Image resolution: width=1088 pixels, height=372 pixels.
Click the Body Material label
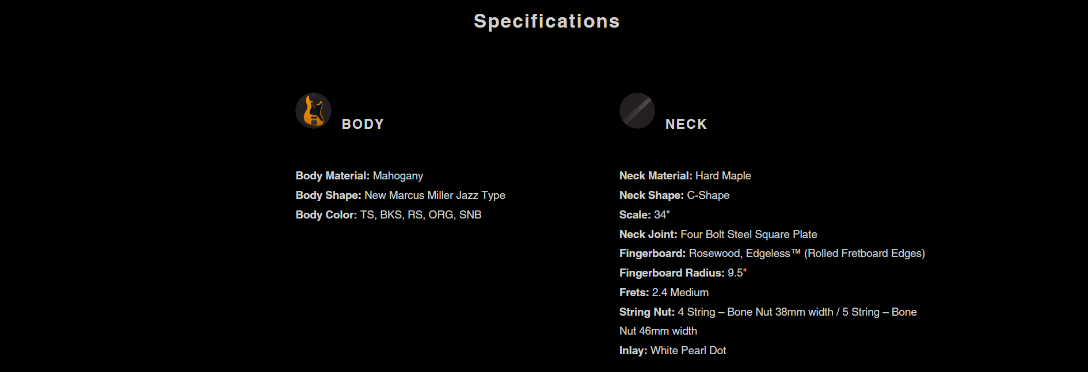(332, 176)
